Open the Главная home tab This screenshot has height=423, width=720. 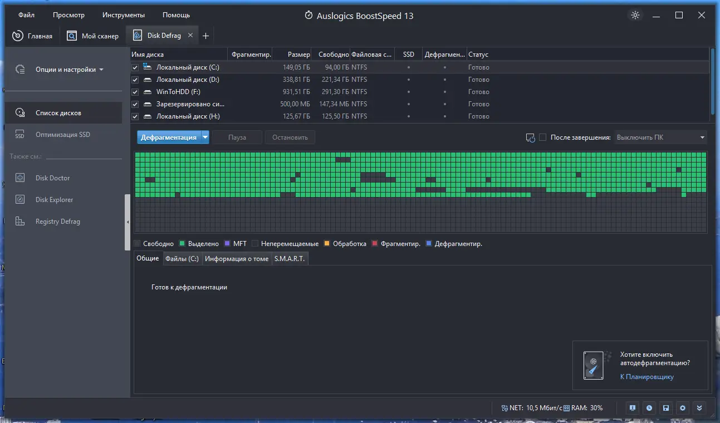pyautogui.click(x=32, y=36)
